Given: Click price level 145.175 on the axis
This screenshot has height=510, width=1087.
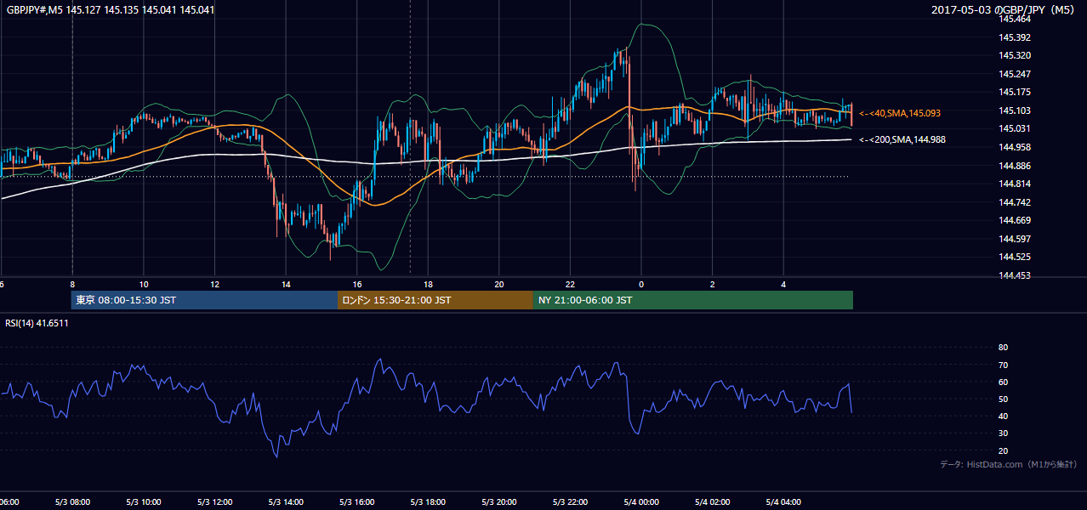Looking at the screenshot, I should 1015,92.
